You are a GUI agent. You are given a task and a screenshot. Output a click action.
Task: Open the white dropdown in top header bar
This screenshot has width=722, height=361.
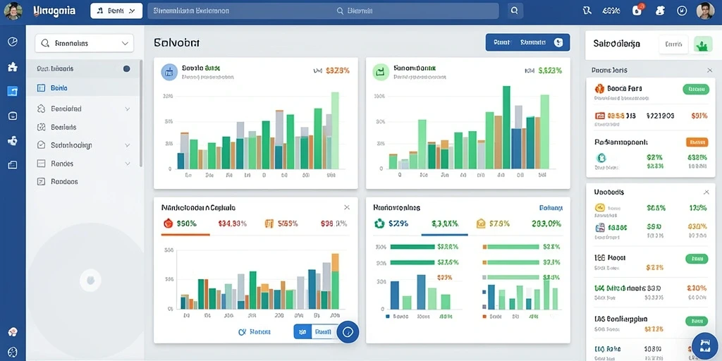116,11
